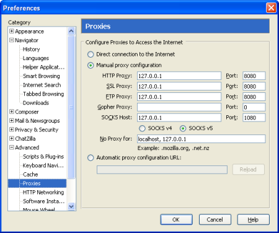Viewport: 279px width, 233px height.
Task: Open the Tabbed Browsing item
Action: pyautogui.click(x=43, y=94)
